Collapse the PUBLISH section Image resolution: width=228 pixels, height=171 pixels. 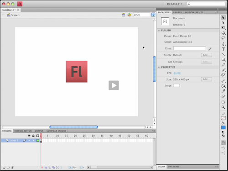[159, 31]
